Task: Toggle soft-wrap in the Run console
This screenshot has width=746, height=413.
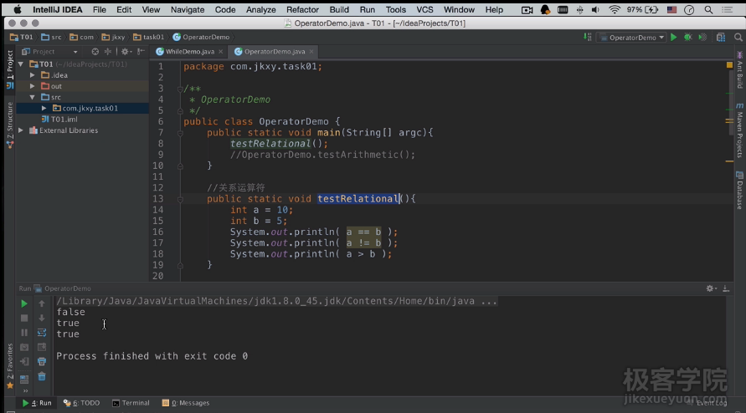Action: 42,332
